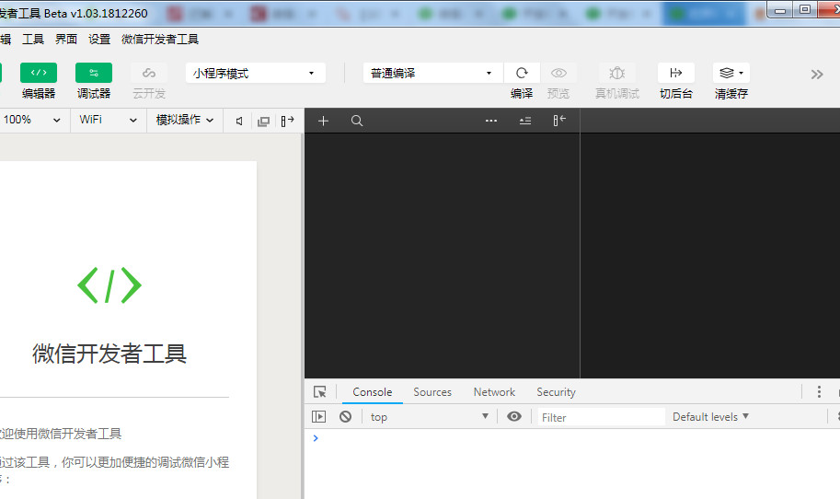Open the 小程序模式 mode dropdown
The image size is (840, 499).
(256, 73)
